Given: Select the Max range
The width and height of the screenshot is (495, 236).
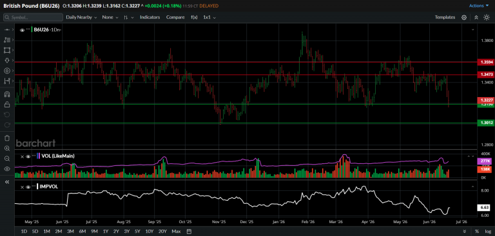Looking at the screenshot, I should tap(176, 231).
